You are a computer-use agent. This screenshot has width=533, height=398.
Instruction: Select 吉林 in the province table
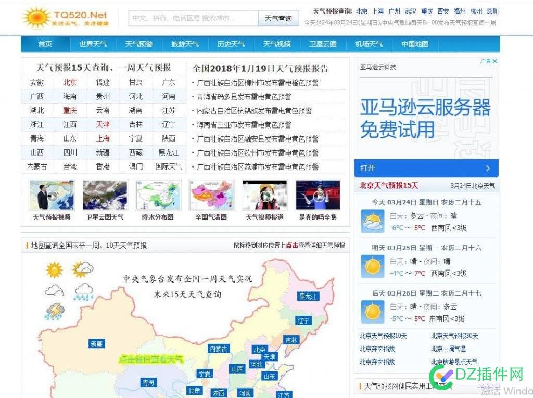coord(136,124)
